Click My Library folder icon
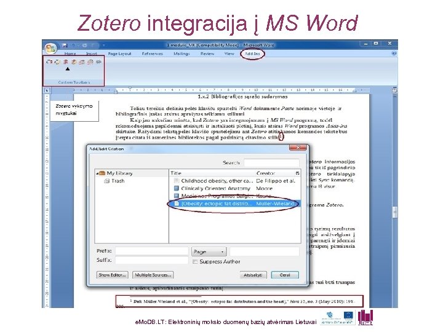 tap(102, 173)
